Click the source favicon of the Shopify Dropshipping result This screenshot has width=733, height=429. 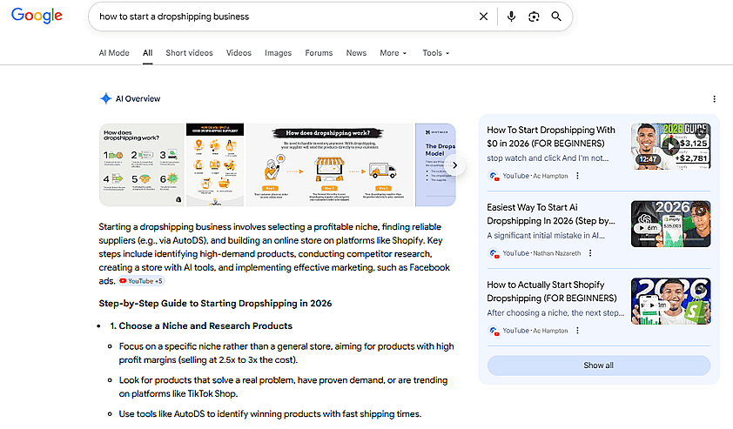(x=494, y=331)
